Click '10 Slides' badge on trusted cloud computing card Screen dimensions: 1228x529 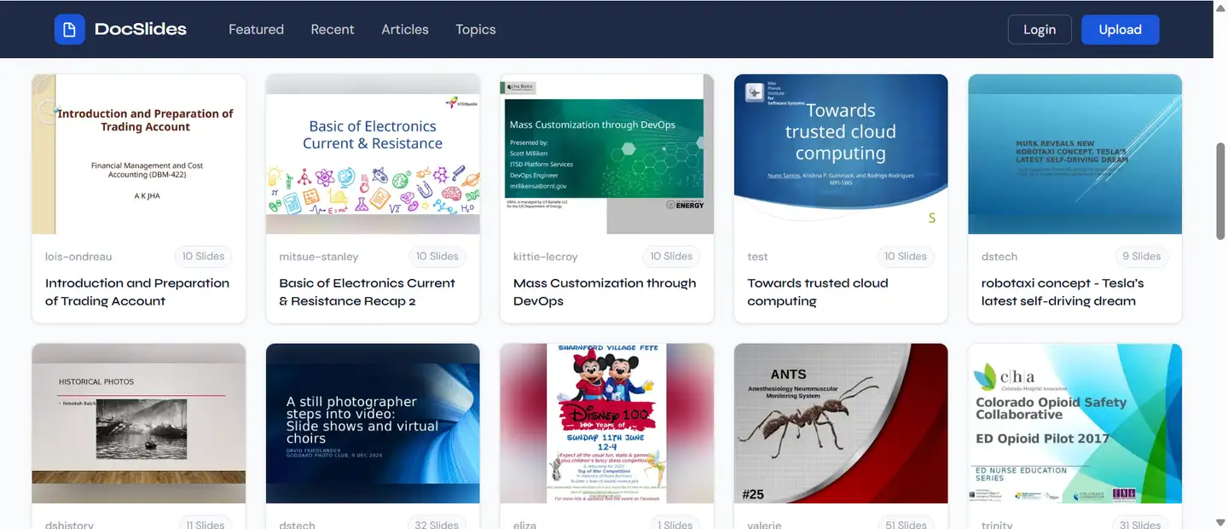[x=906, y=256]
